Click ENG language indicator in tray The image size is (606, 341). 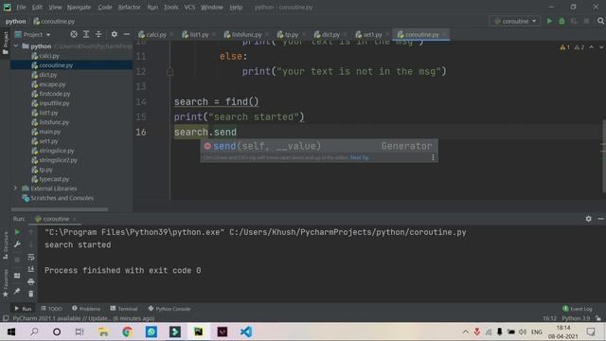537,332
